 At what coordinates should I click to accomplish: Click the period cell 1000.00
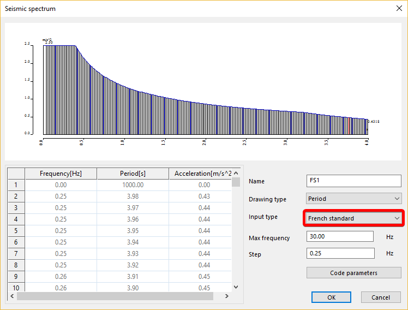(x=133, y=185)
